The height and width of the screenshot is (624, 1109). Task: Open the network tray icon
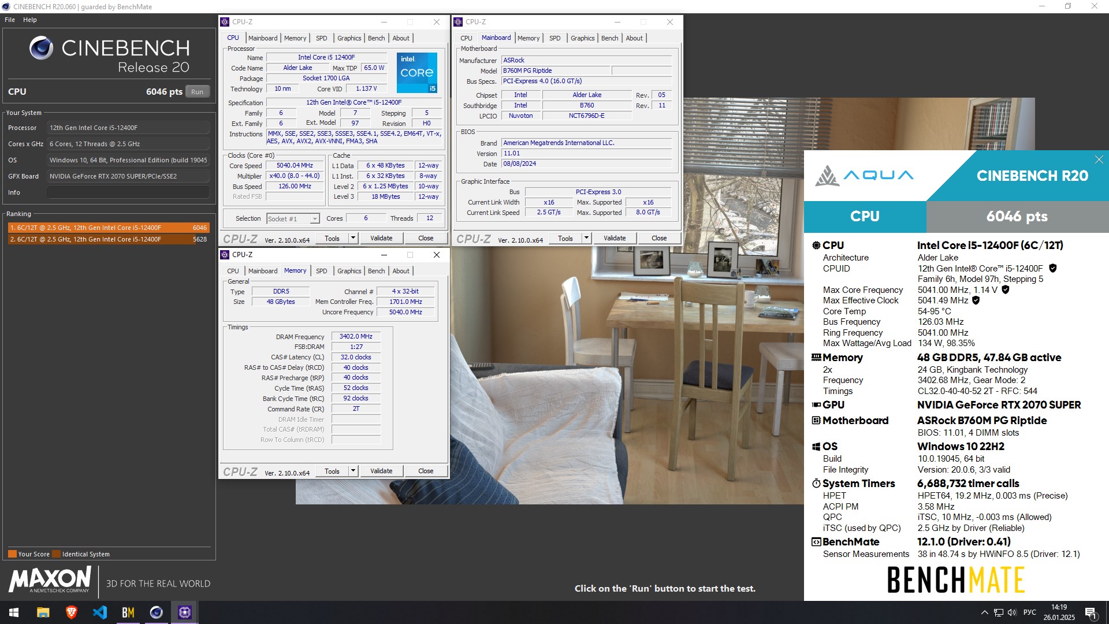pos(998,612)
